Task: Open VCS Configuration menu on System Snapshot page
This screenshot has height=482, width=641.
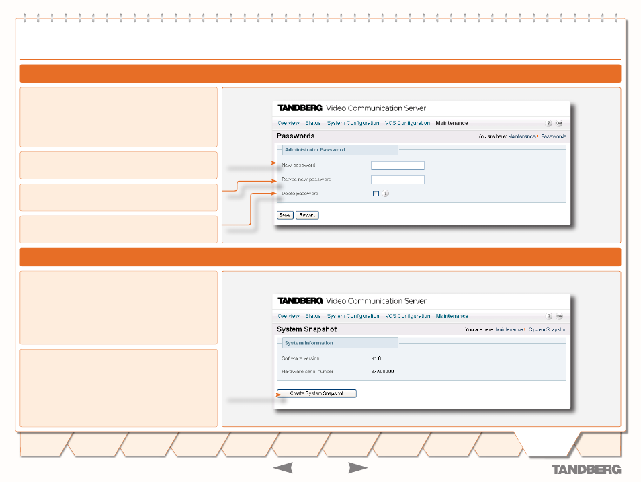Action: (x=408, y=316)
